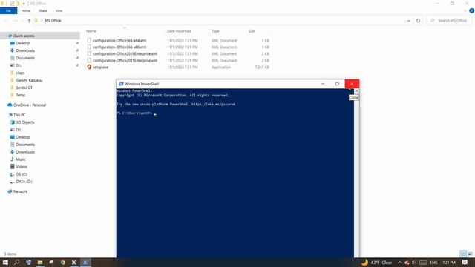
Task: Select the file name configuration-Office2021Enterprise.xml
Action: point(125,61)
